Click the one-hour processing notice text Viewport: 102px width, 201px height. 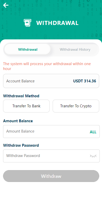(47, 66)
